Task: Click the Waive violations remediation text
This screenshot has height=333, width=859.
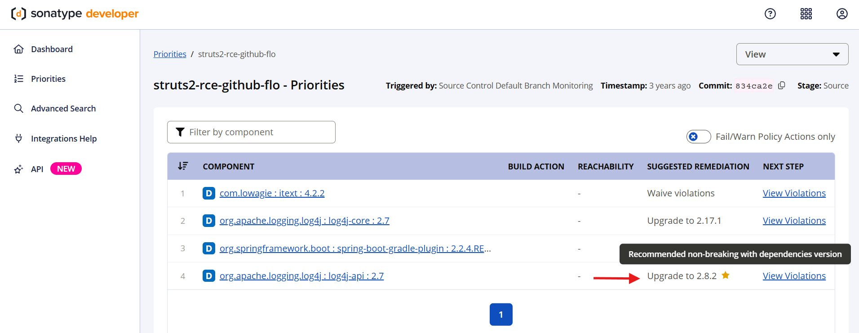Action: point(681,193)
